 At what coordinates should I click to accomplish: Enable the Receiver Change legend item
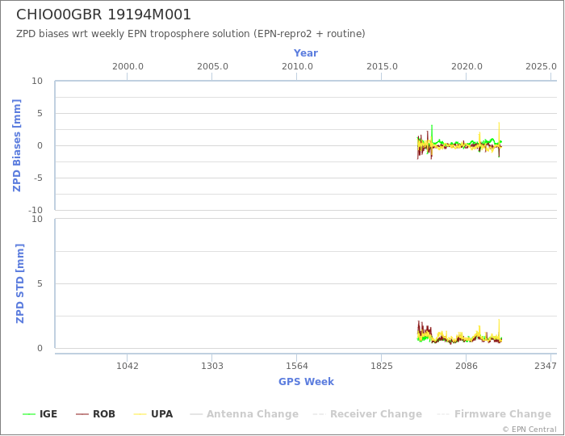367,414
